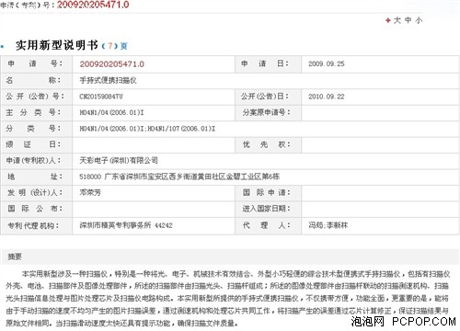Viewport: 460px width, 331px height.
Task: Click application date 2009.09.25
Action: [x=327, y=63]
